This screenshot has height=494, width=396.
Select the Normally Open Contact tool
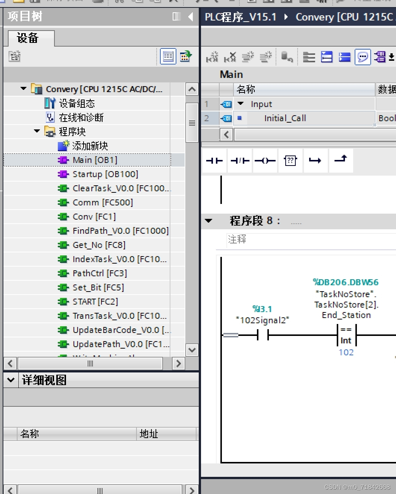(214, 160)
